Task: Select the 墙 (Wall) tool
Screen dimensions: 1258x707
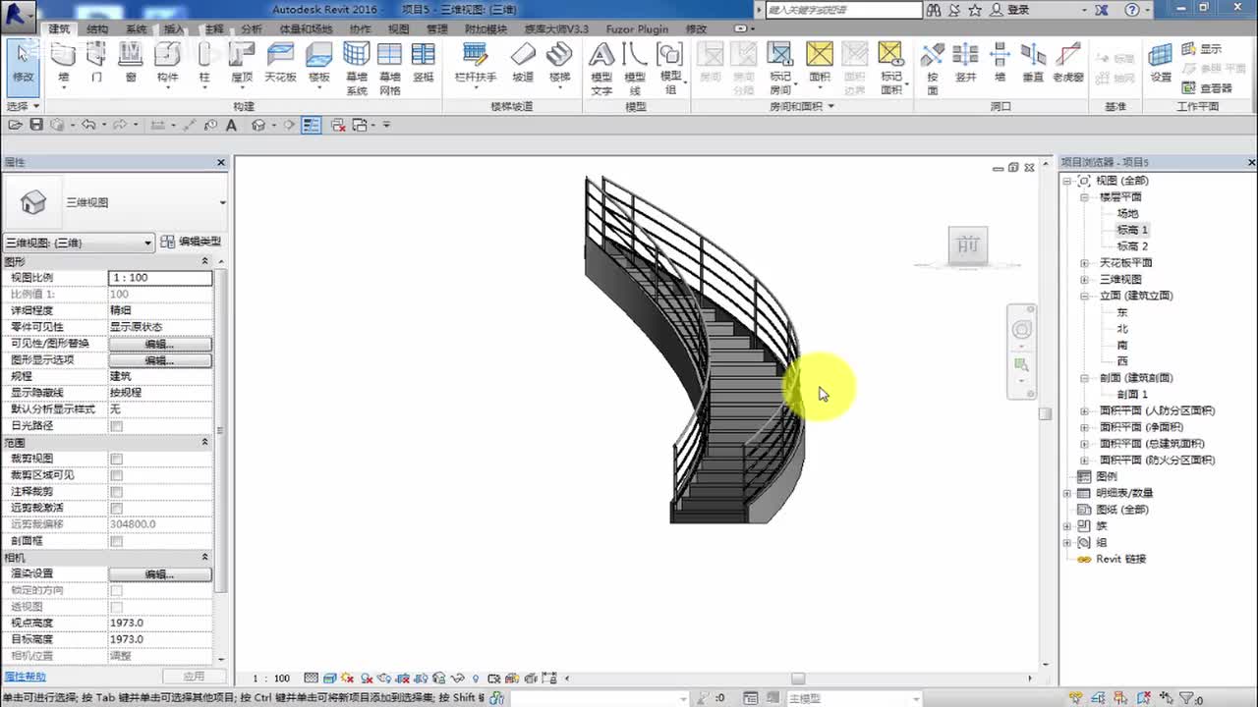Action: (64, 63)
